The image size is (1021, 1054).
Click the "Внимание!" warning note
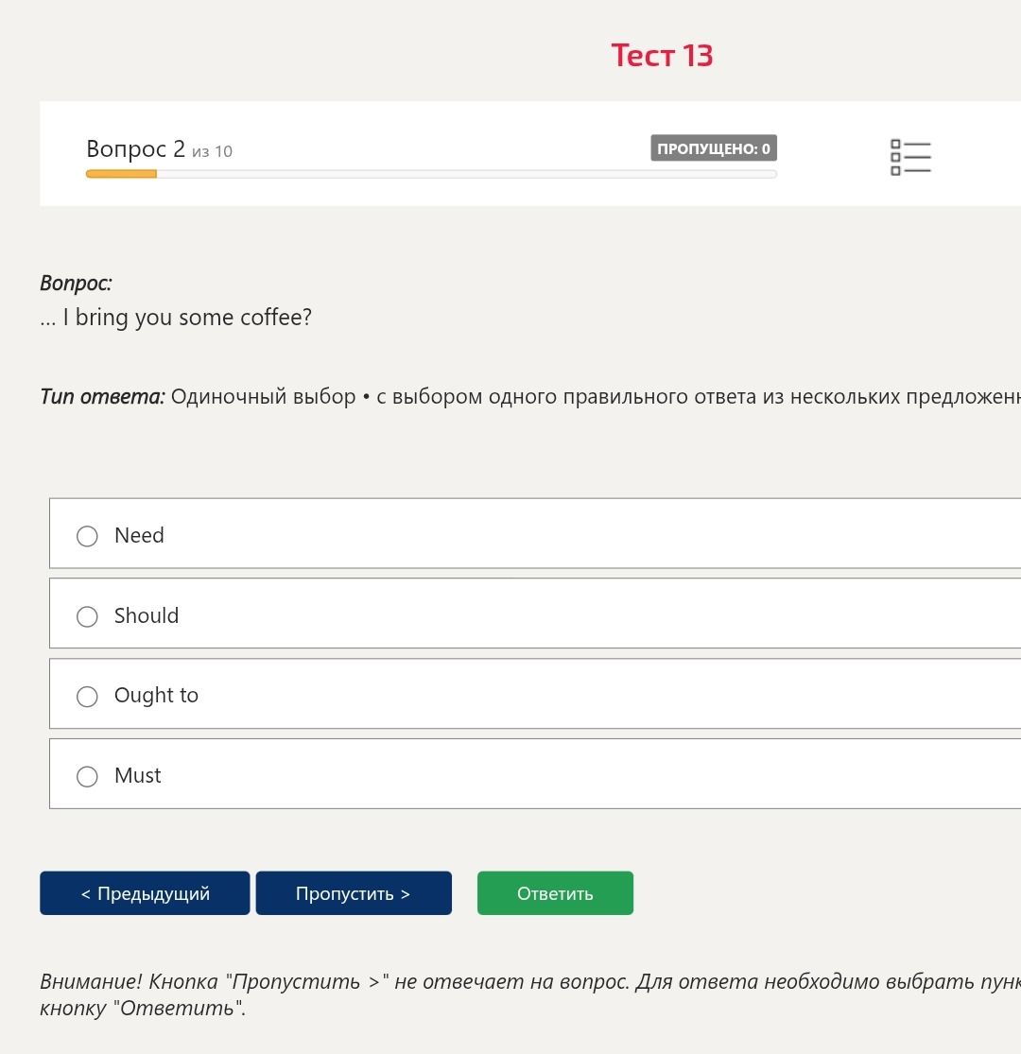click(x=530, y=994)
